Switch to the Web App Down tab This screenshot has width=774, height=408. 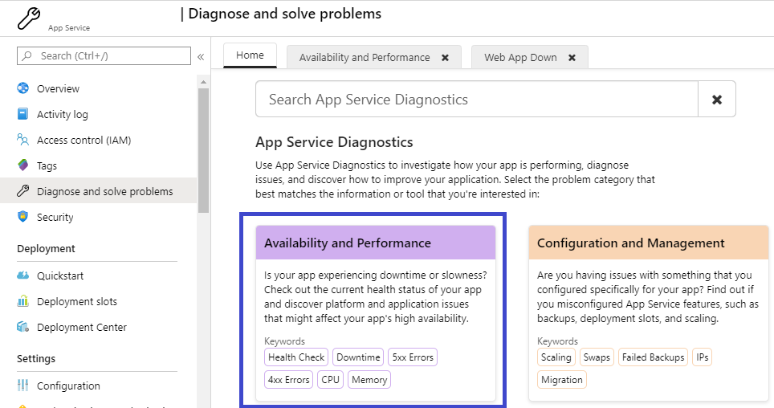520,58
